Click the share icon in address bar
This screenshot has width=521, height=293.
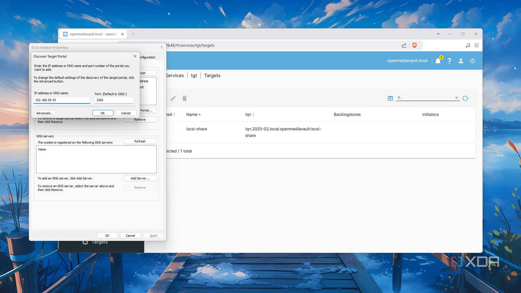tap(404, 45)
